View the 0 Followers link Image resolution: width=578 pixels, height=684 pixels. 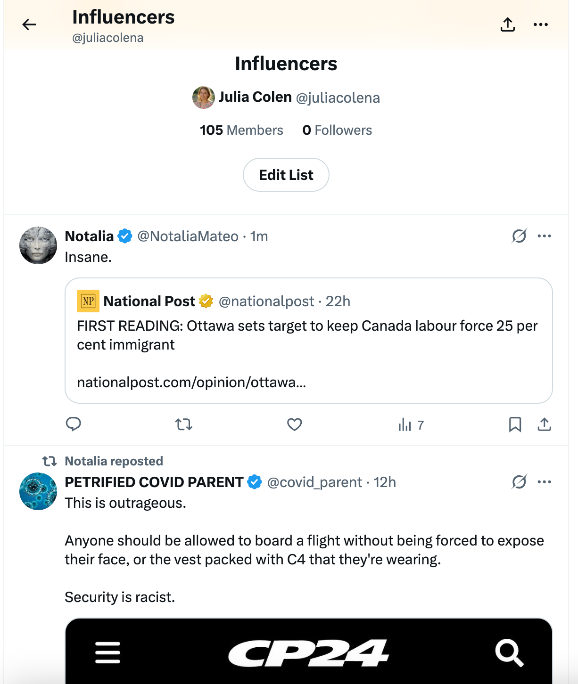[337, 130]
